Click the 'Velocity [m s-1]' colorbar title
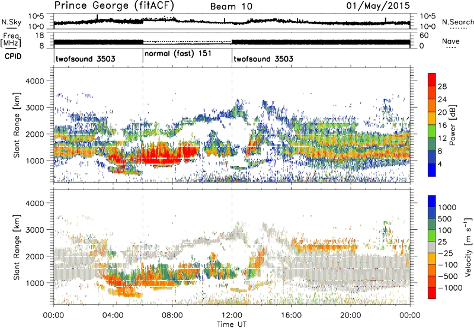Image resolution: width=474 pixels, height=328 pixels. pyautogui.click(x=468, y=247)
